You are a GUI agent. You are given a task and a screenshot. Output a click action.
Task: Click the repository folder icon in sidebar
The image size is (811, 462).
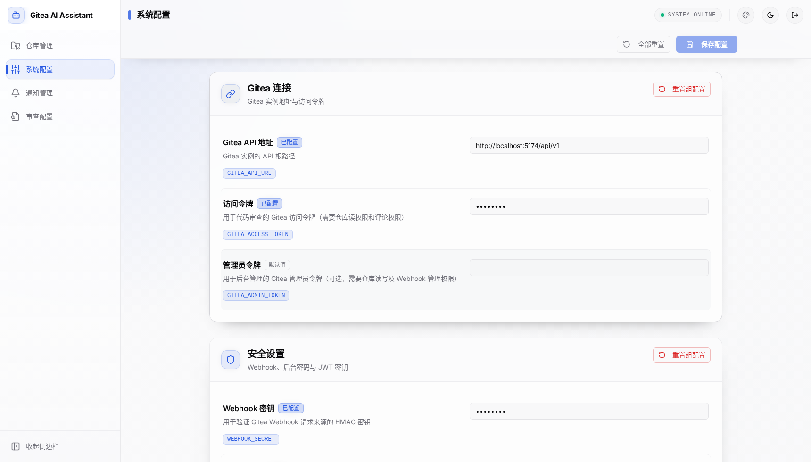pyautogui.click(x=16, y=46)
